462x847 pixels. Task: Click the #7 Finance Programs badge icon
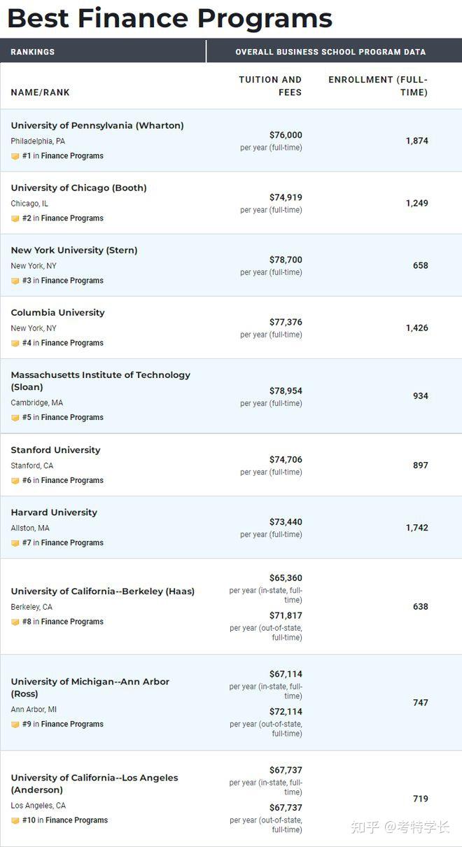(x=15, y=542)
